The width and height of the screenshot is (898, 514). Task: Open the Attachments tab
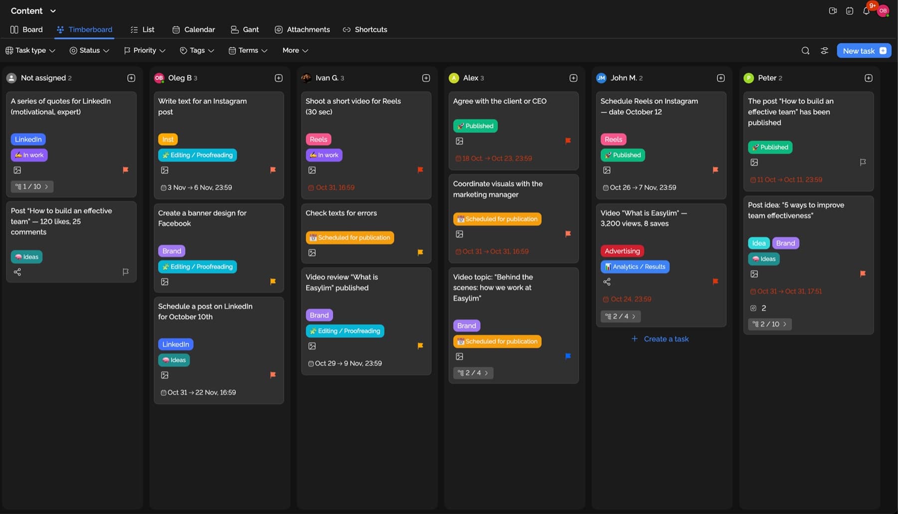click(x=302, y=29)
